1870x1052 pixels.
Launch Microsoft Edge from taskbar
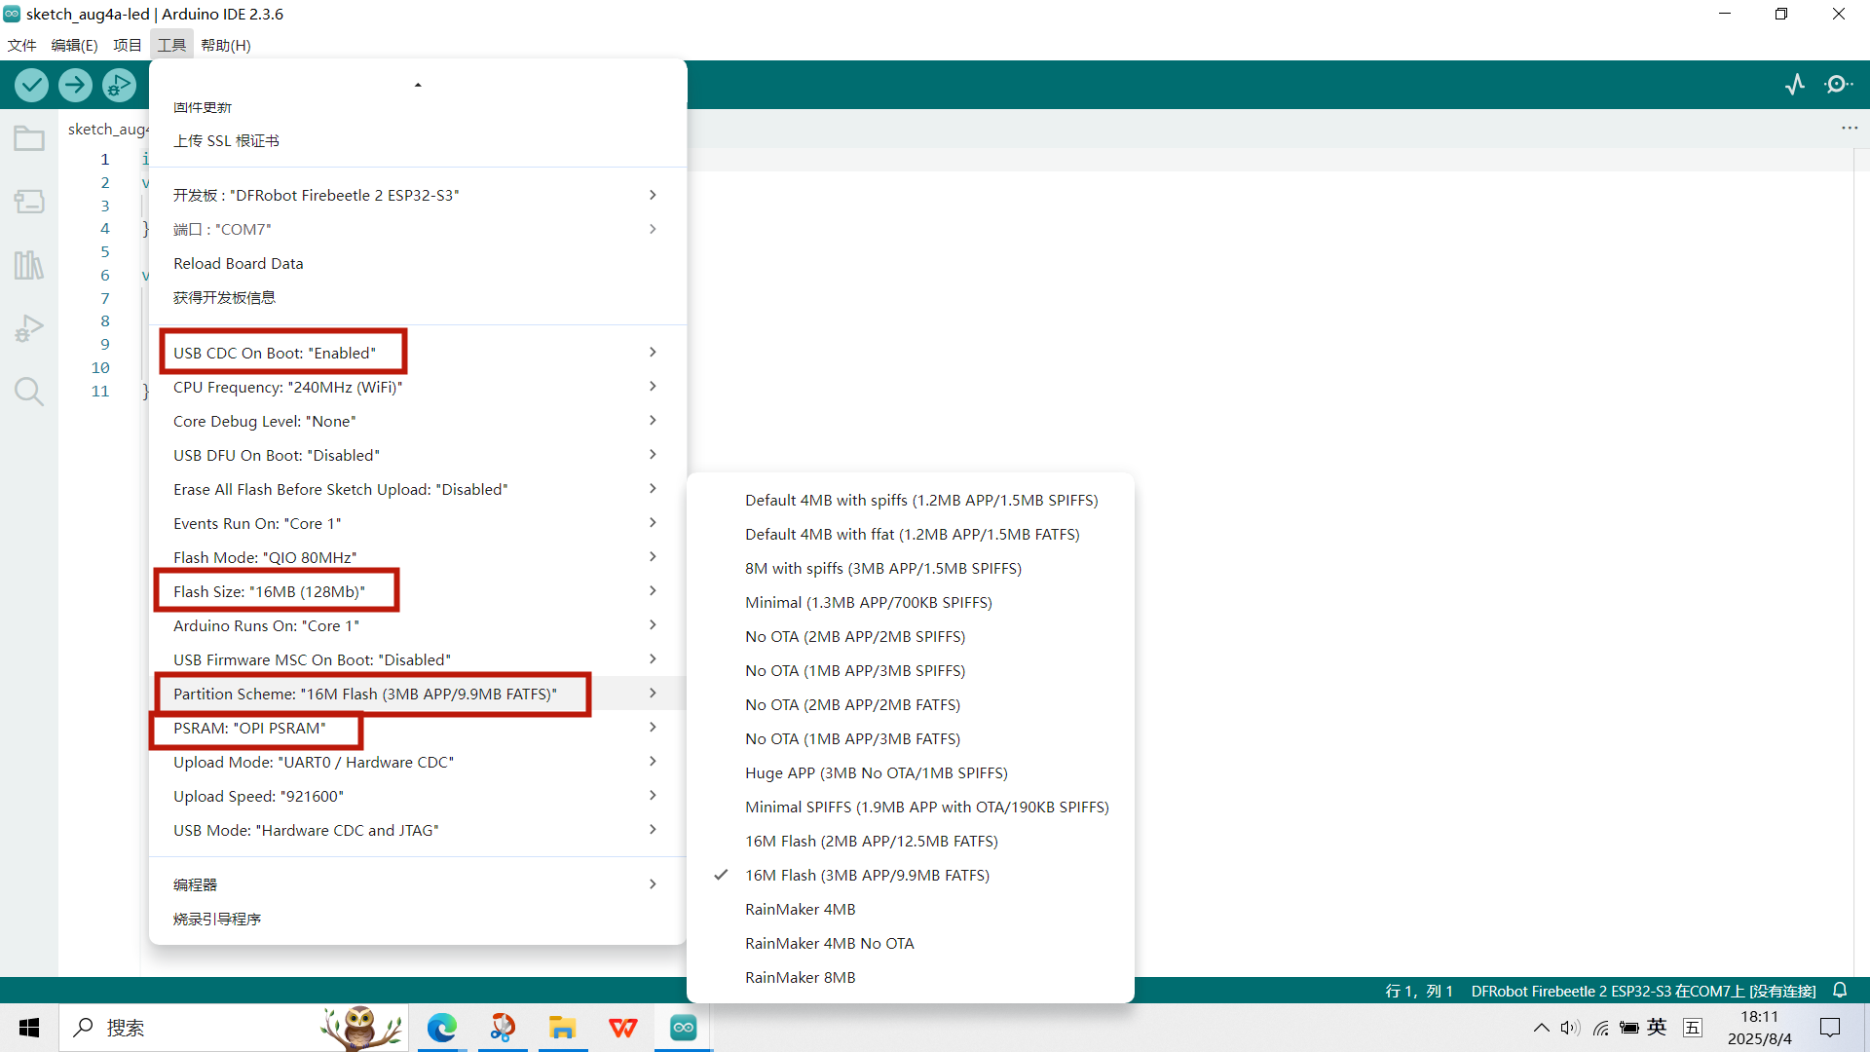[442, 1028]
